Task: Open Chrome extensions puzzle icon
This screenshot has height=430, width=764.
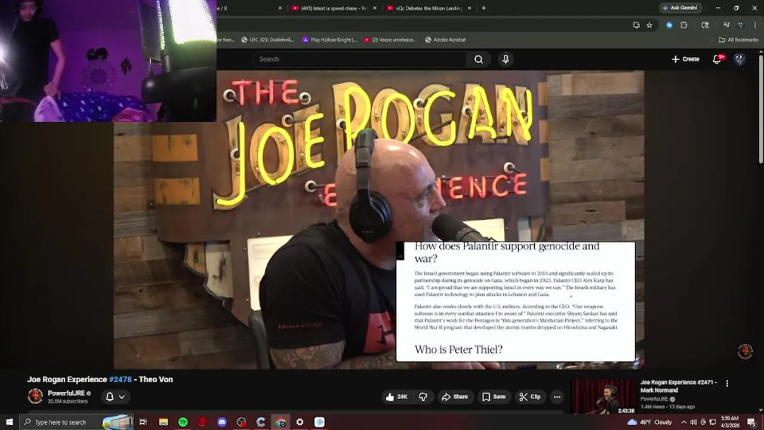Action: pos(684,25)
